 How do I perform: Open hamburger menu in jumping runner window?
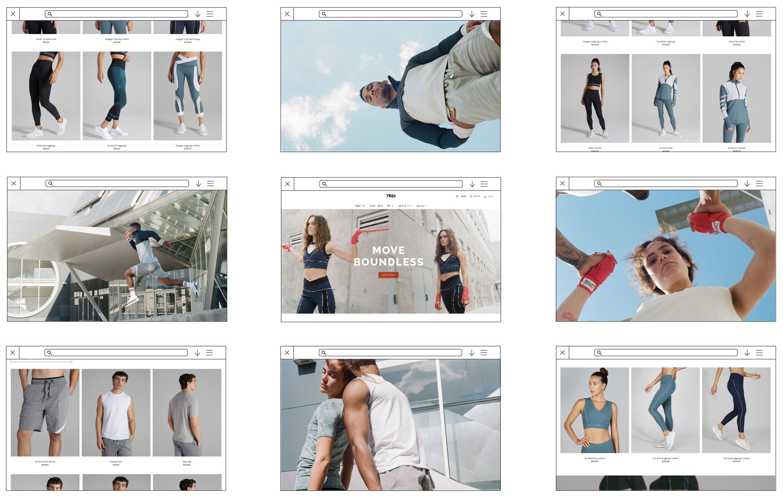pyautogui.click(x=210, y=184)
